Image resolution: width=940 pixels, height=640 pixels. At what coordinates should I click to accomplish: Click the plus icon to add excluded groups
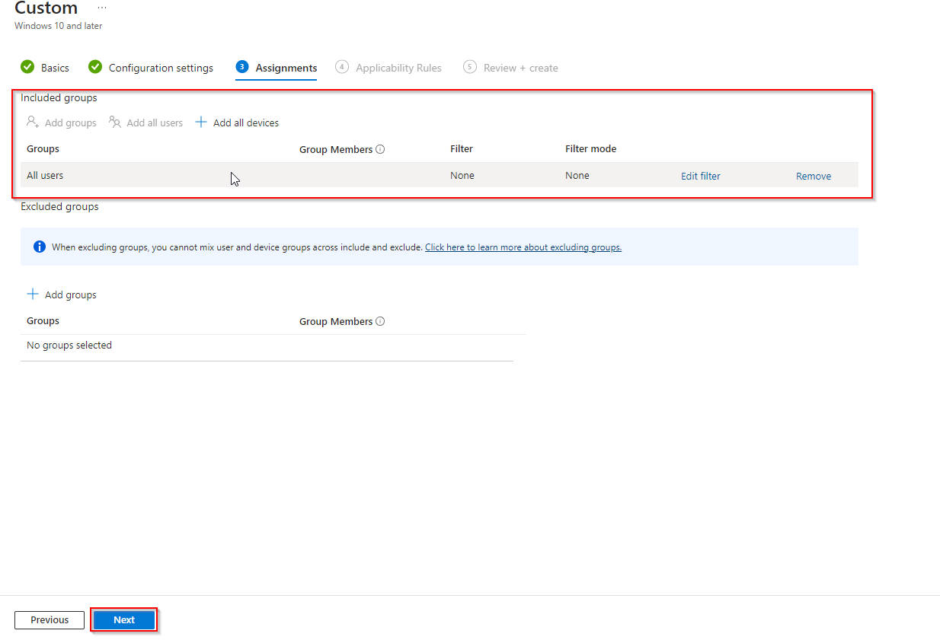[32, 294]
